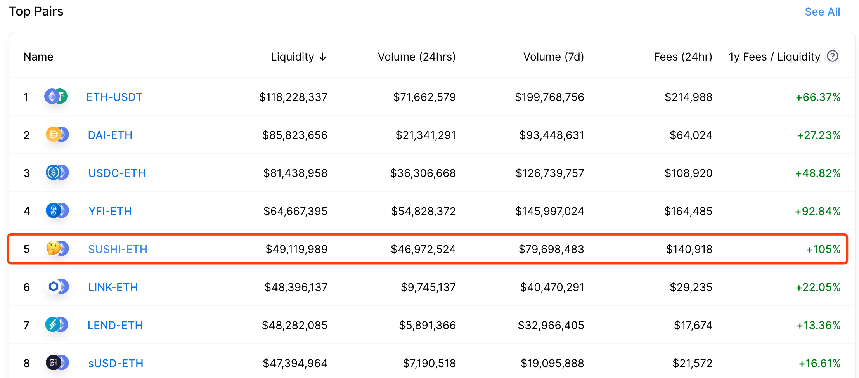
Task: Click the ETH-USDT token pair icon
Action: (56, 97)
